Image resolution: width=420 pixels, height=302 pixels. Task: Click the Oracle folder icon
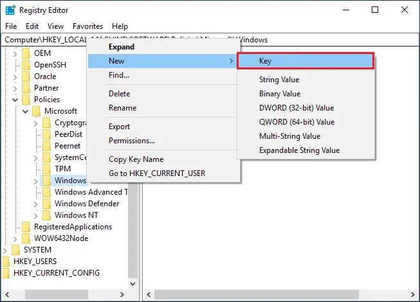click(x=26, y=76)
